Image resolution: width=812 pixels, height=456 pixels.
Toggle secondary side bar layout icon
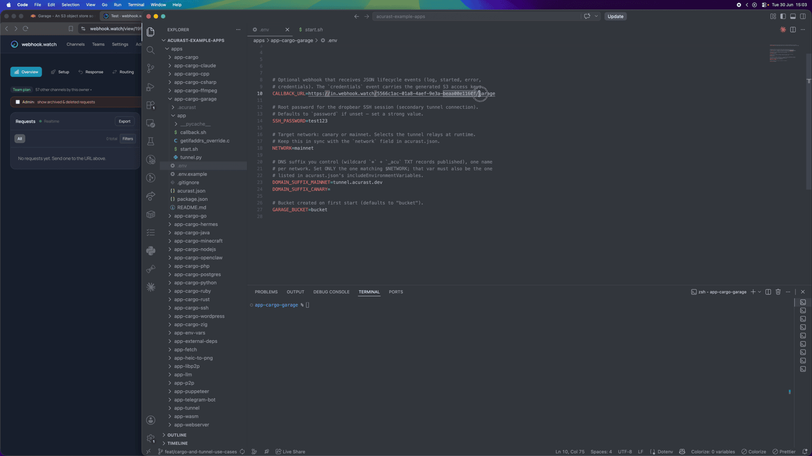(803, 16)
